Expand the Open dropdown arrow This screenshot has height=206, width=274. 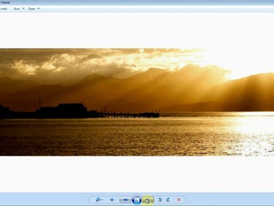[39, 9]
